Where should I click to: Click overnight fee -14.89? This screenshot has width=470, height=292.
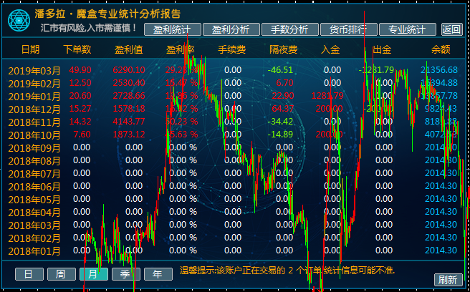[280, 134]
